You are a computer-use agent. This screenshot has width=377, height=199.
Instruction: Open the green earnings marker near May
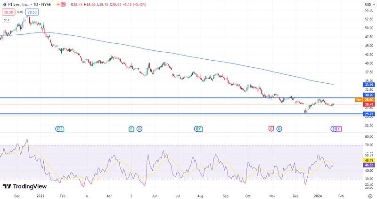[131, 128]
